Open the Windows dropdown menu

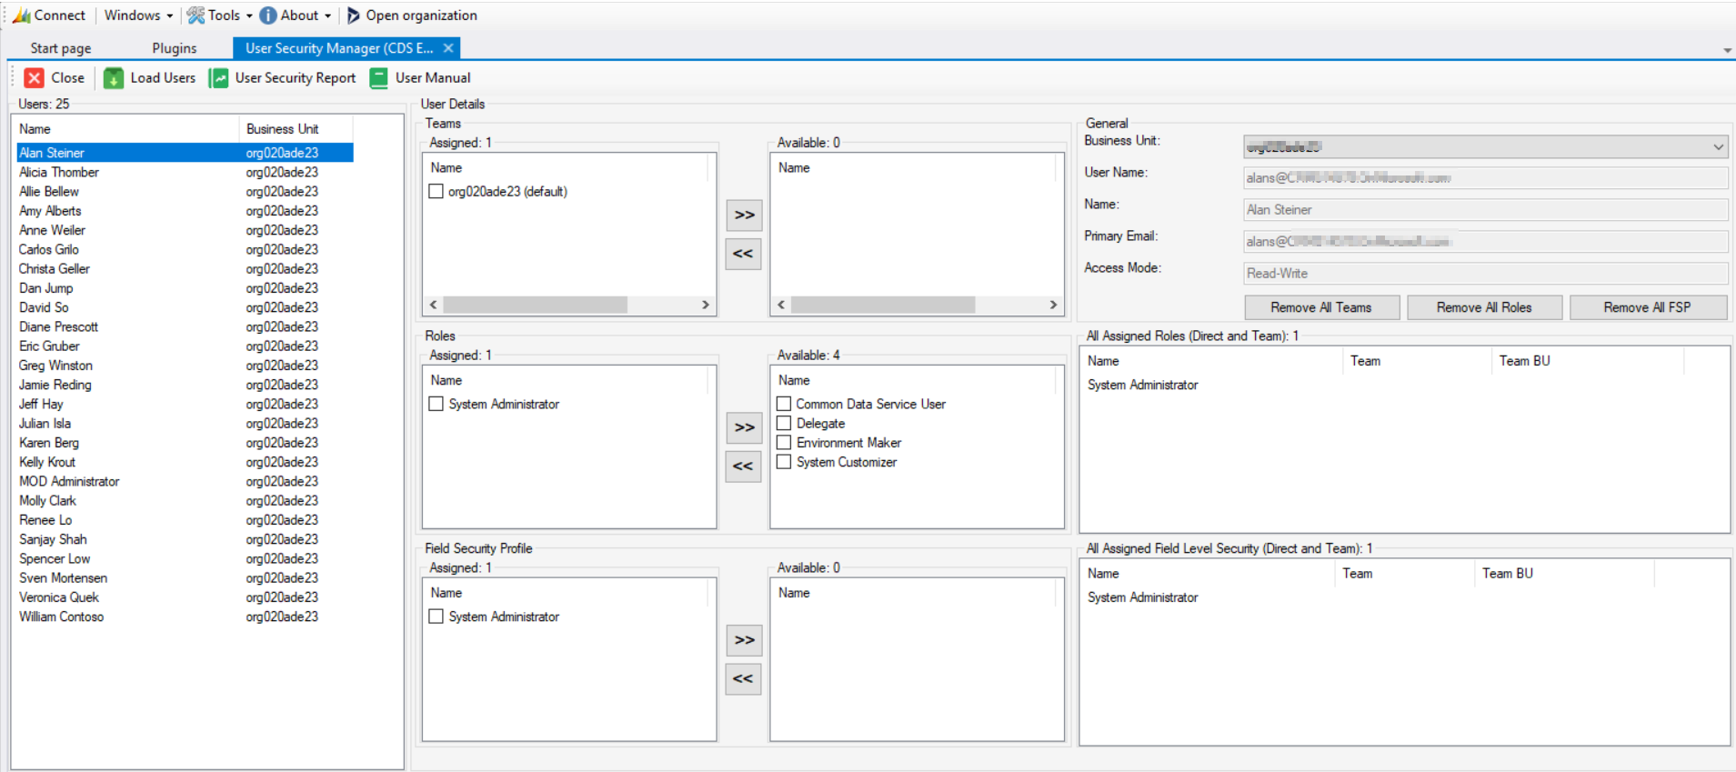coord(138,15)
